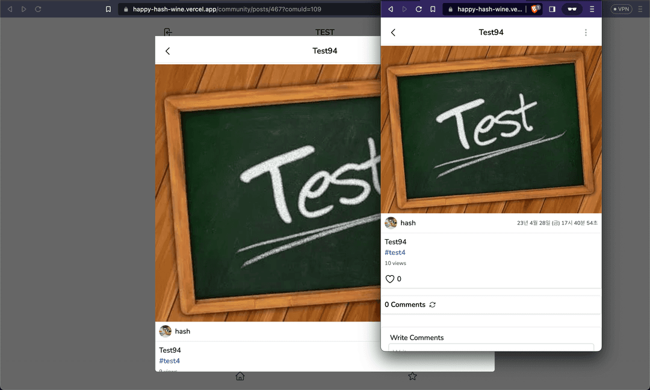Open three-dot options menu in front window
This screenshot has height=390, width=650.
click(586, 32)
